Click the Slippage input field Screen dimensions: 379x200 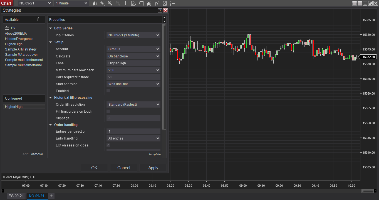pos(133,118)
